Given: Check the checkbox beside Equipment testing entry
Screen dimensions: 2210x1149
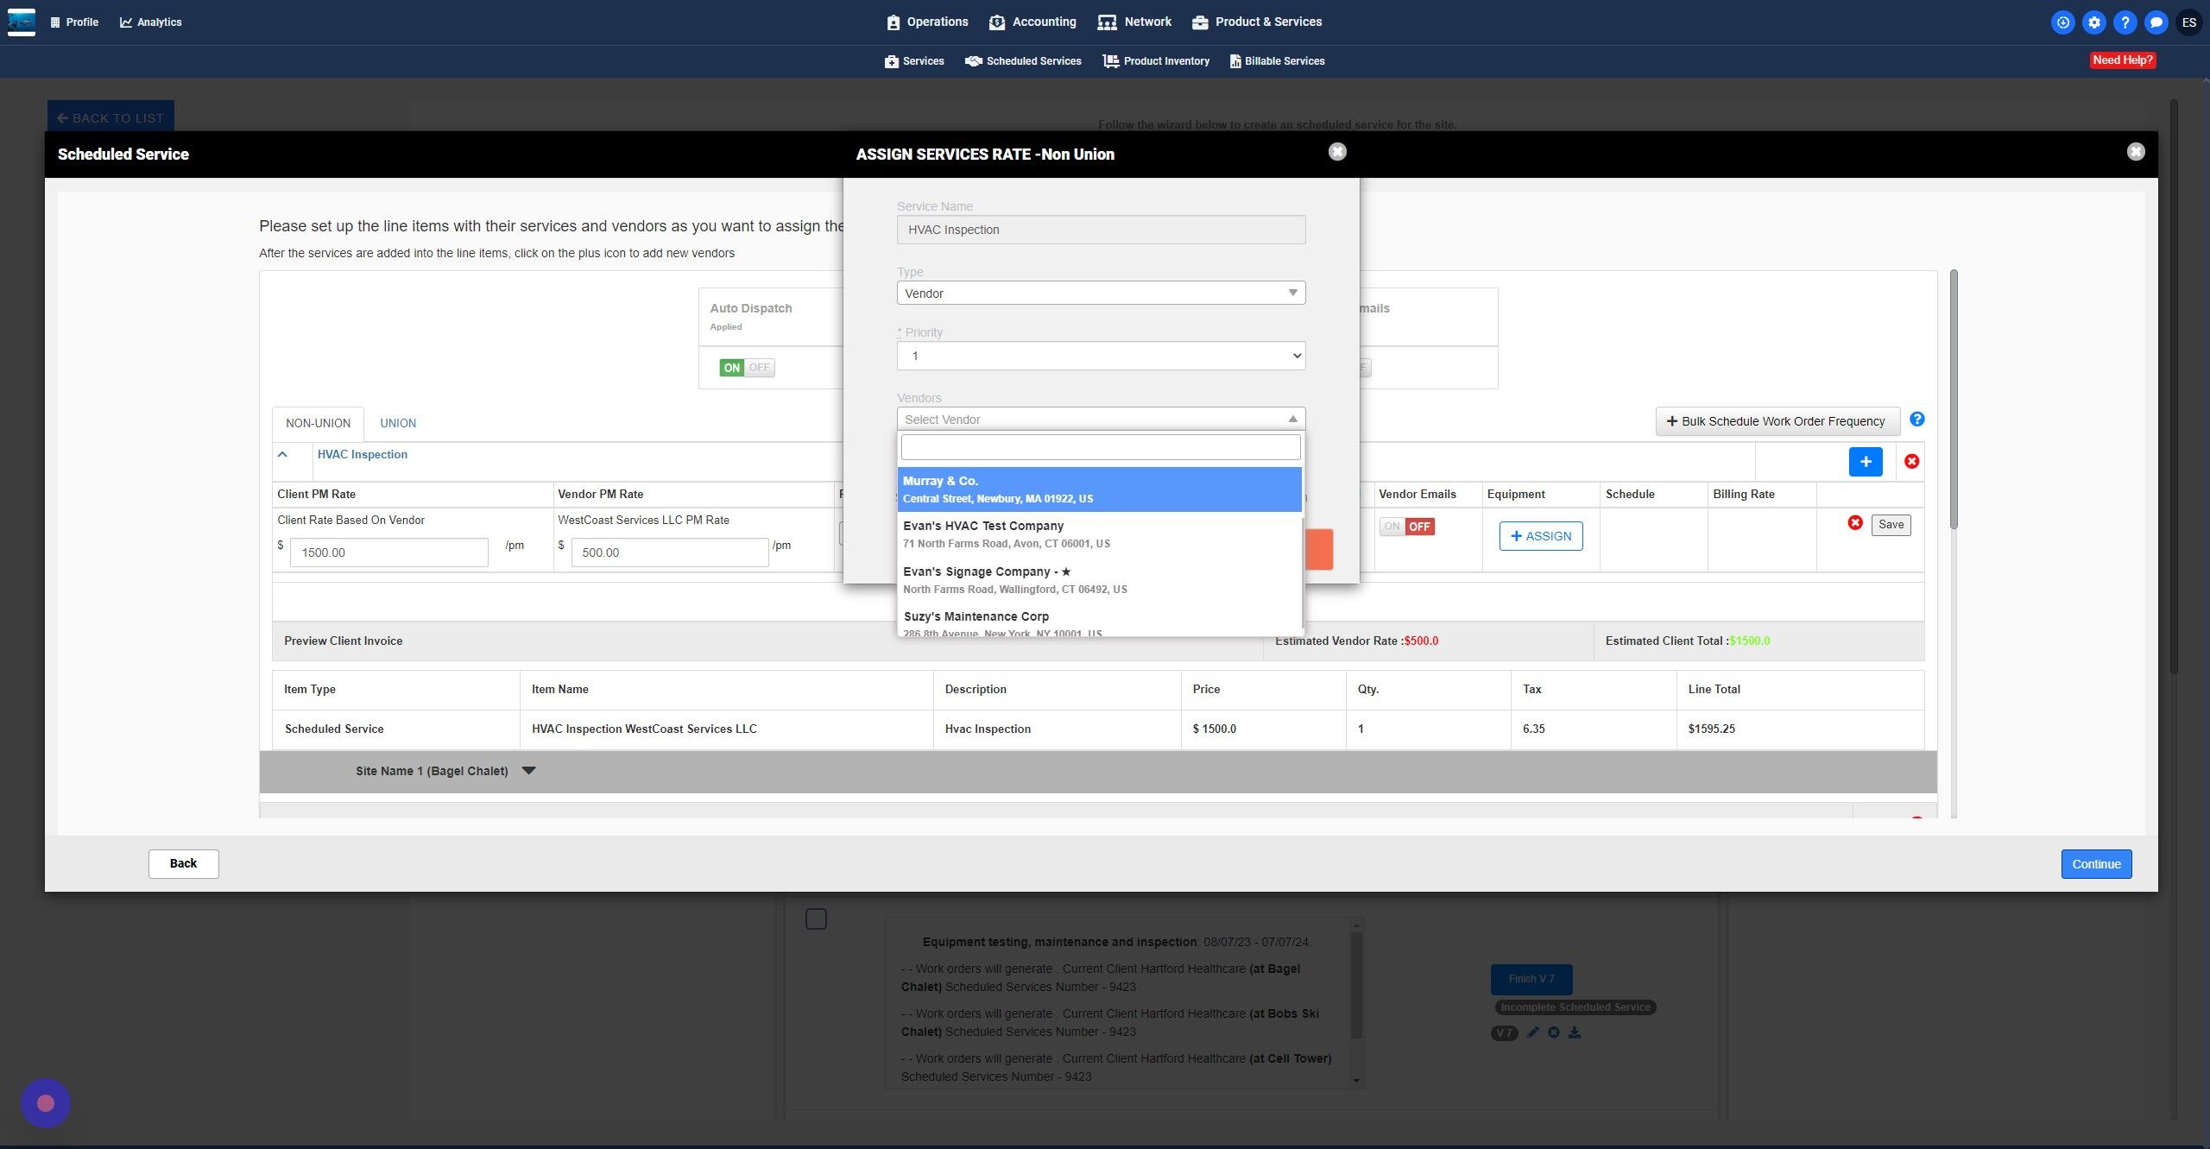Looking at the screenshot, I should [816, 919].
